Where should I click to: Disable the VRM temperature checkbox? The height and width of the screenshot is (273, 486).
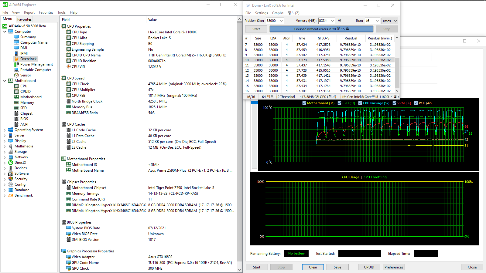(394, 103)
